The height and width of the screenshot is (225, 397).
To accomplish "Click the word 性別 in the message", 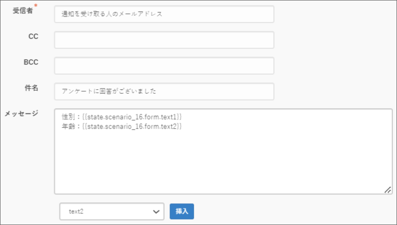I will pyautogui.click(x=68, y=118).
